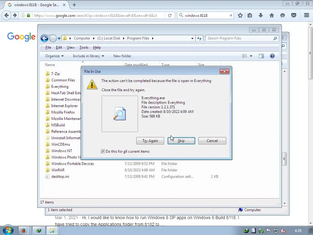
Task: Open the Help menu in Explorer
Action: click(97, 47)
